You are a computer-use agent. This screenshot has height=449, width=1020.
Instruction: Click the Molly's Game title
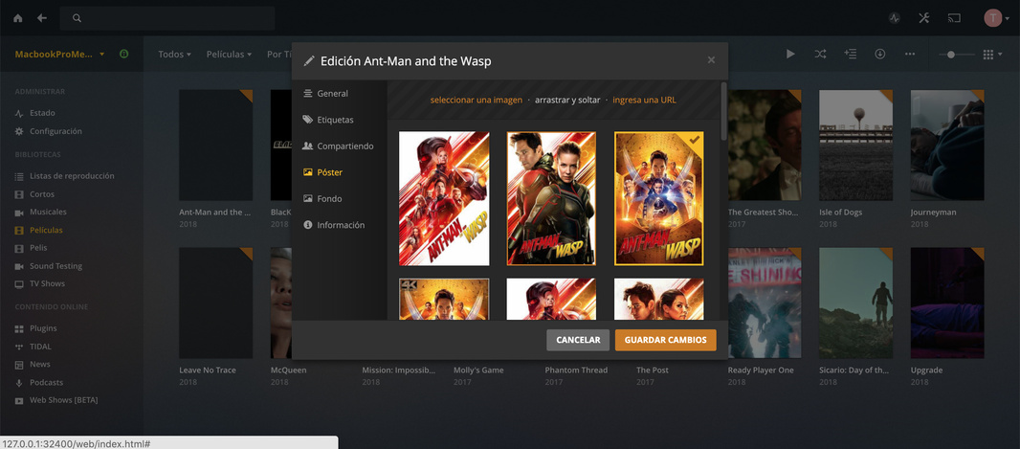478,370
